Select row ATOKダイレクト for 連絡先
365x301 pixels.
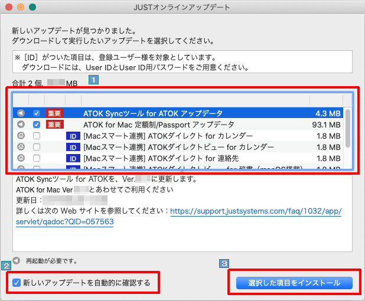[x=178, y=158]
